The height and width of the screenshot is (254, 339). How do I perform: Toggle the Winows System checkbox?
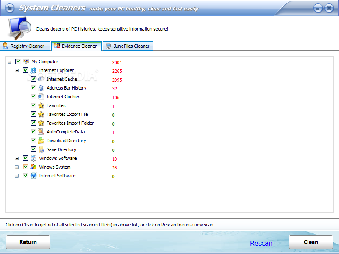tap(26, 167)
